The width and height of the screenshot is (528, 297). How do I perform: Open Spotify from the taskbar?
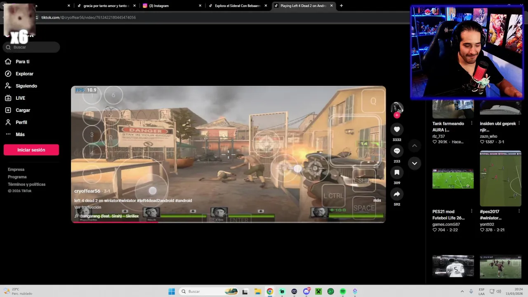(x=343, y=291)
